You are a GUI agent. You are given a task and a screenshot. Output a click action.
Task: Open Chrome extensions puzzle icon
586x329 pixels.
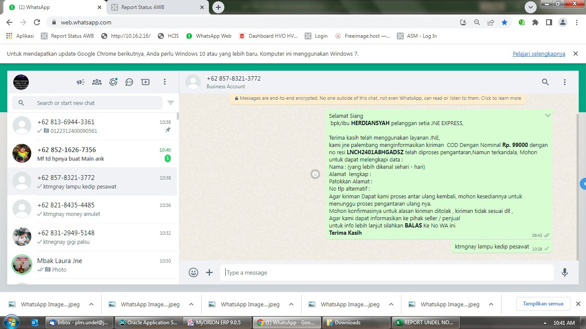pos(535,22)
